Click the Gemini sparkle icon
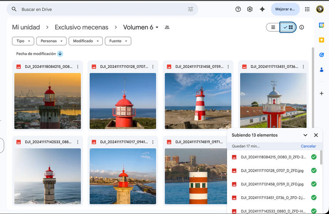Image resolution: width=329 pixels, height=214 pixels. 262,9
